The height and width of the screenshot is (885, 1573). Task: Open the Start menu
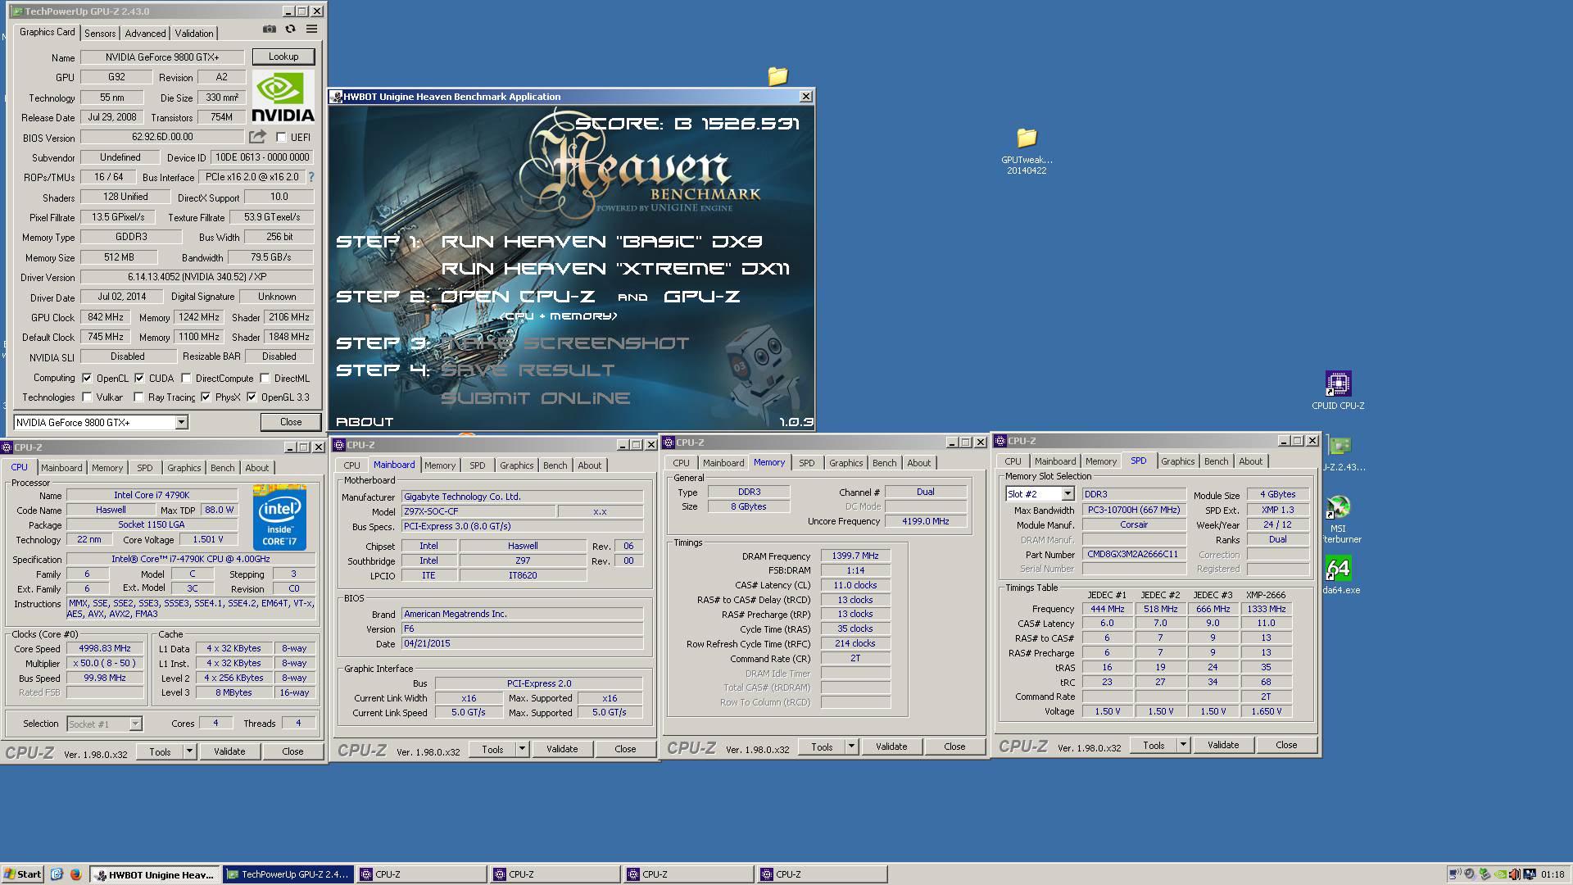coord(22,874)
